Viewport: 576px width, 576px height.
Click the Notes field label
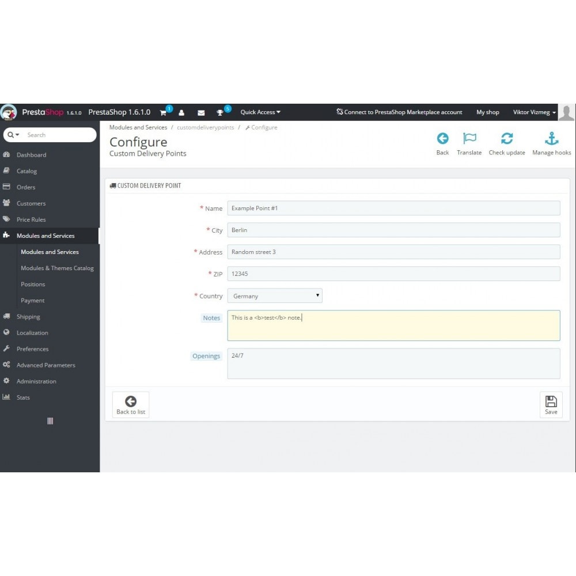[211, 318]
